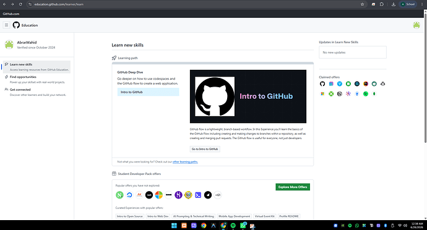Bookmark this page with the star icon
This screenshot has height=230, width=427.
pos(362,4)
